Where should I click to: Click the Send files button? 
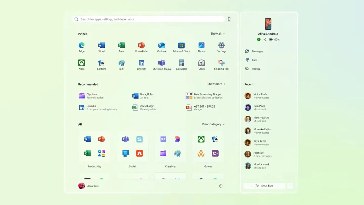pos(264,186)
